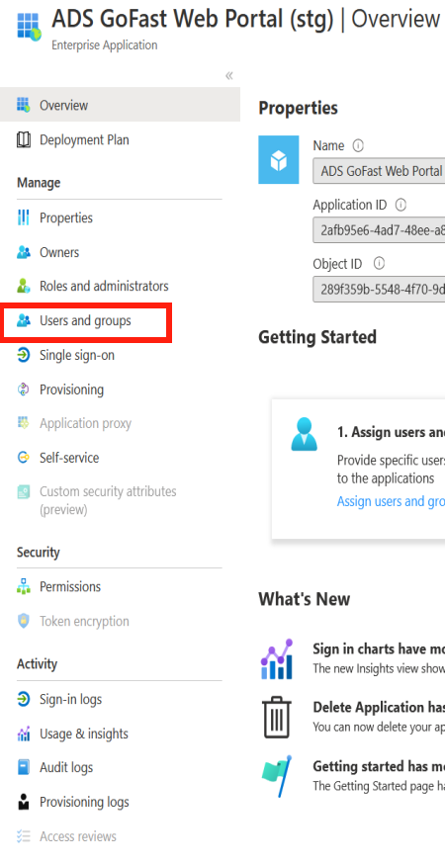The image size is (445, 865).
Task: Open the Provisioning sync icon
Action: tap(23, 389)
